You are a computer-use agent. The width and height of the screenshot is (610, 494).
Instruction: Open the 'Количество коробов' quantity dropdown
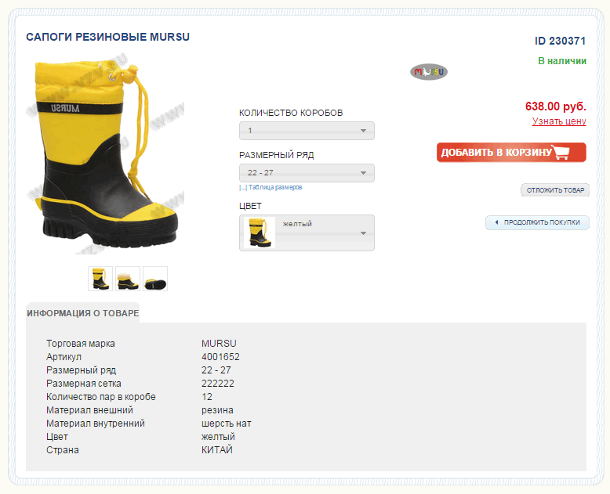(x=307, y=131)
